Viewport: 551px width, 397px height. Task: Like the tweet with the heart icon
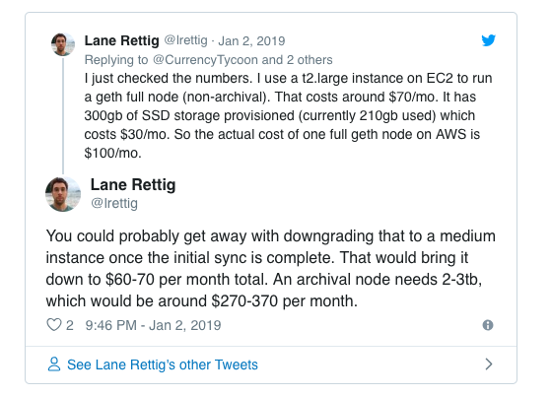[x=54, y=325]
